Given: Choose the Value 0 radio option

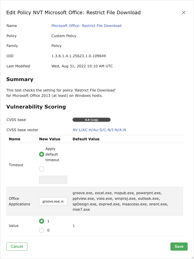Looking at the screenshot, I should (x=42, y=230).
